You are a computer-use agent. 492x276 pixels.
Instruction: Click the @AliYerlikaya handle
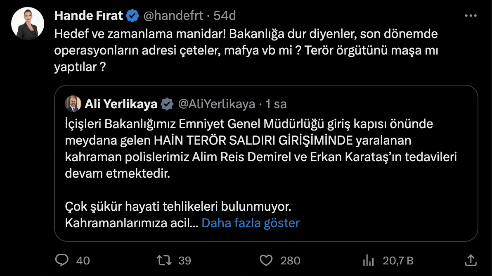(216, 104)
